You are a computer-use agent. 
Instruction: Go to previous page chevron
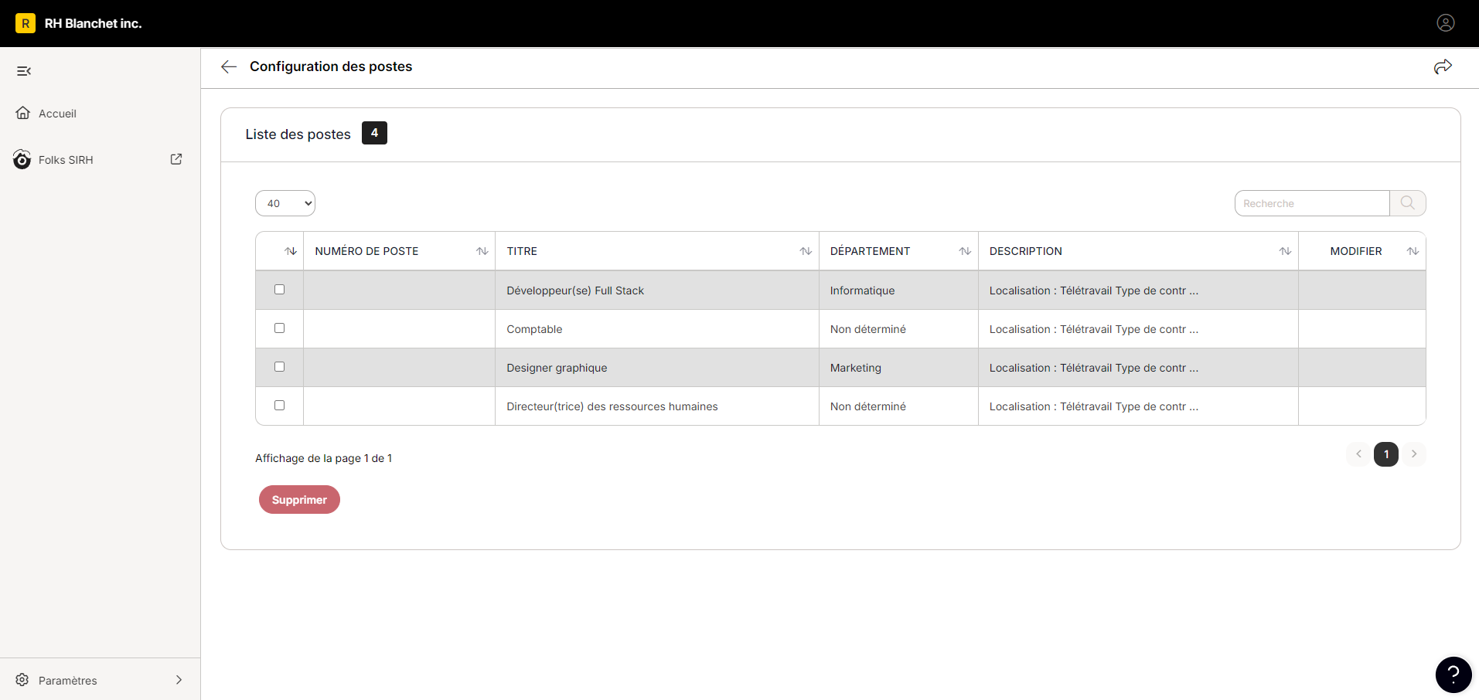pyautogui.click(x=1358, y=454)
